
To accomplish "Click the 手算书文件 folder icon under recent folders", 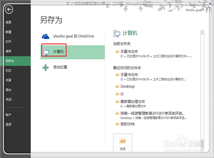I will [x=117, y=74].
